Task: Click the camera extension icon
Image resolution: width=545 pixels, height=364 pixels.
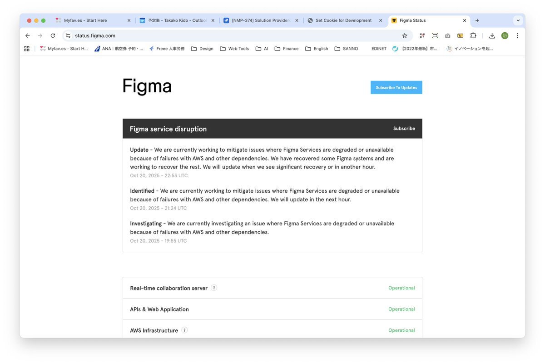Action: coord(448,35)
